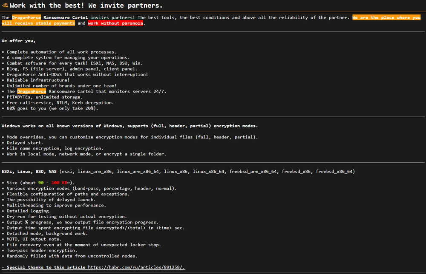Click highlighted DragonForce in the "monitors servers 24/7" bullet

(32, 91)
